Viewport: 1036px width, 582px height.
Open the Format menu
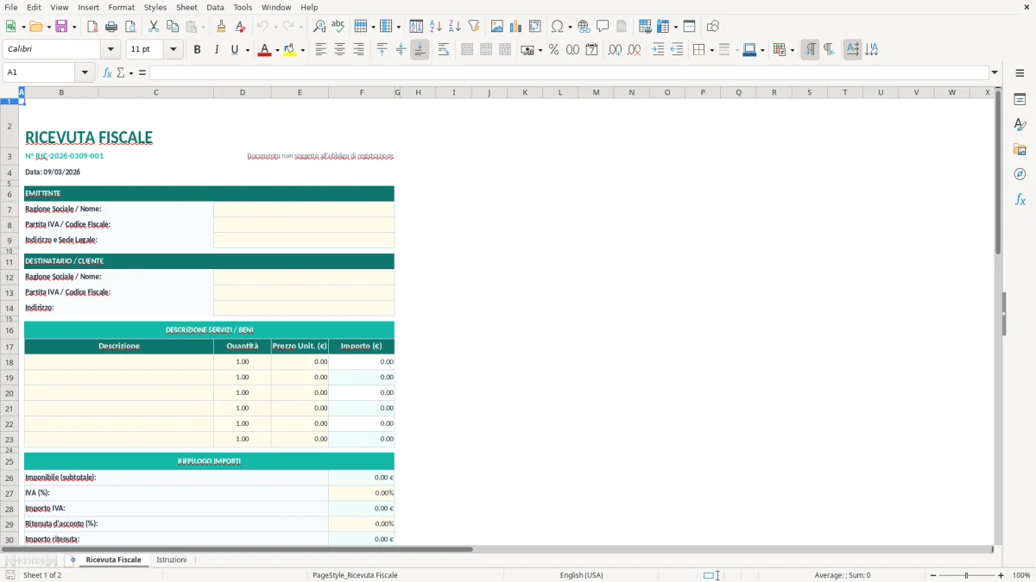tap(121, 7)
